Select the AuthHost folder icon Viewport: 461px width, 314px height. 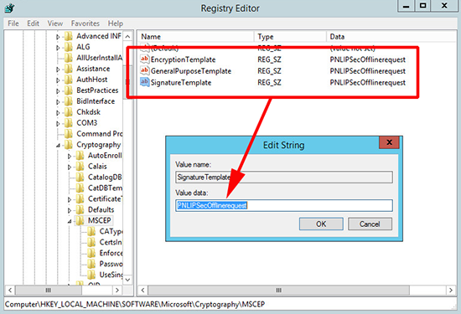click(x=69, y=80)
